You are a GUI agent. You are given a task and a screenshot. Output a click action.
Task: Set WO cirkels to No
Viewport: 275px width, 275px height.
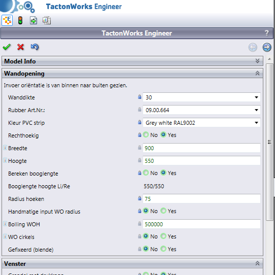tap(146, 236)
